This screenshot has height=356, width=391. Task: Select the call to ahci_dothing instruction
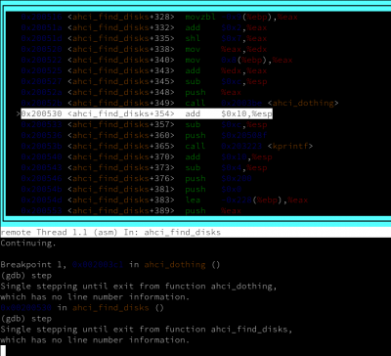(x=180, y=103)
